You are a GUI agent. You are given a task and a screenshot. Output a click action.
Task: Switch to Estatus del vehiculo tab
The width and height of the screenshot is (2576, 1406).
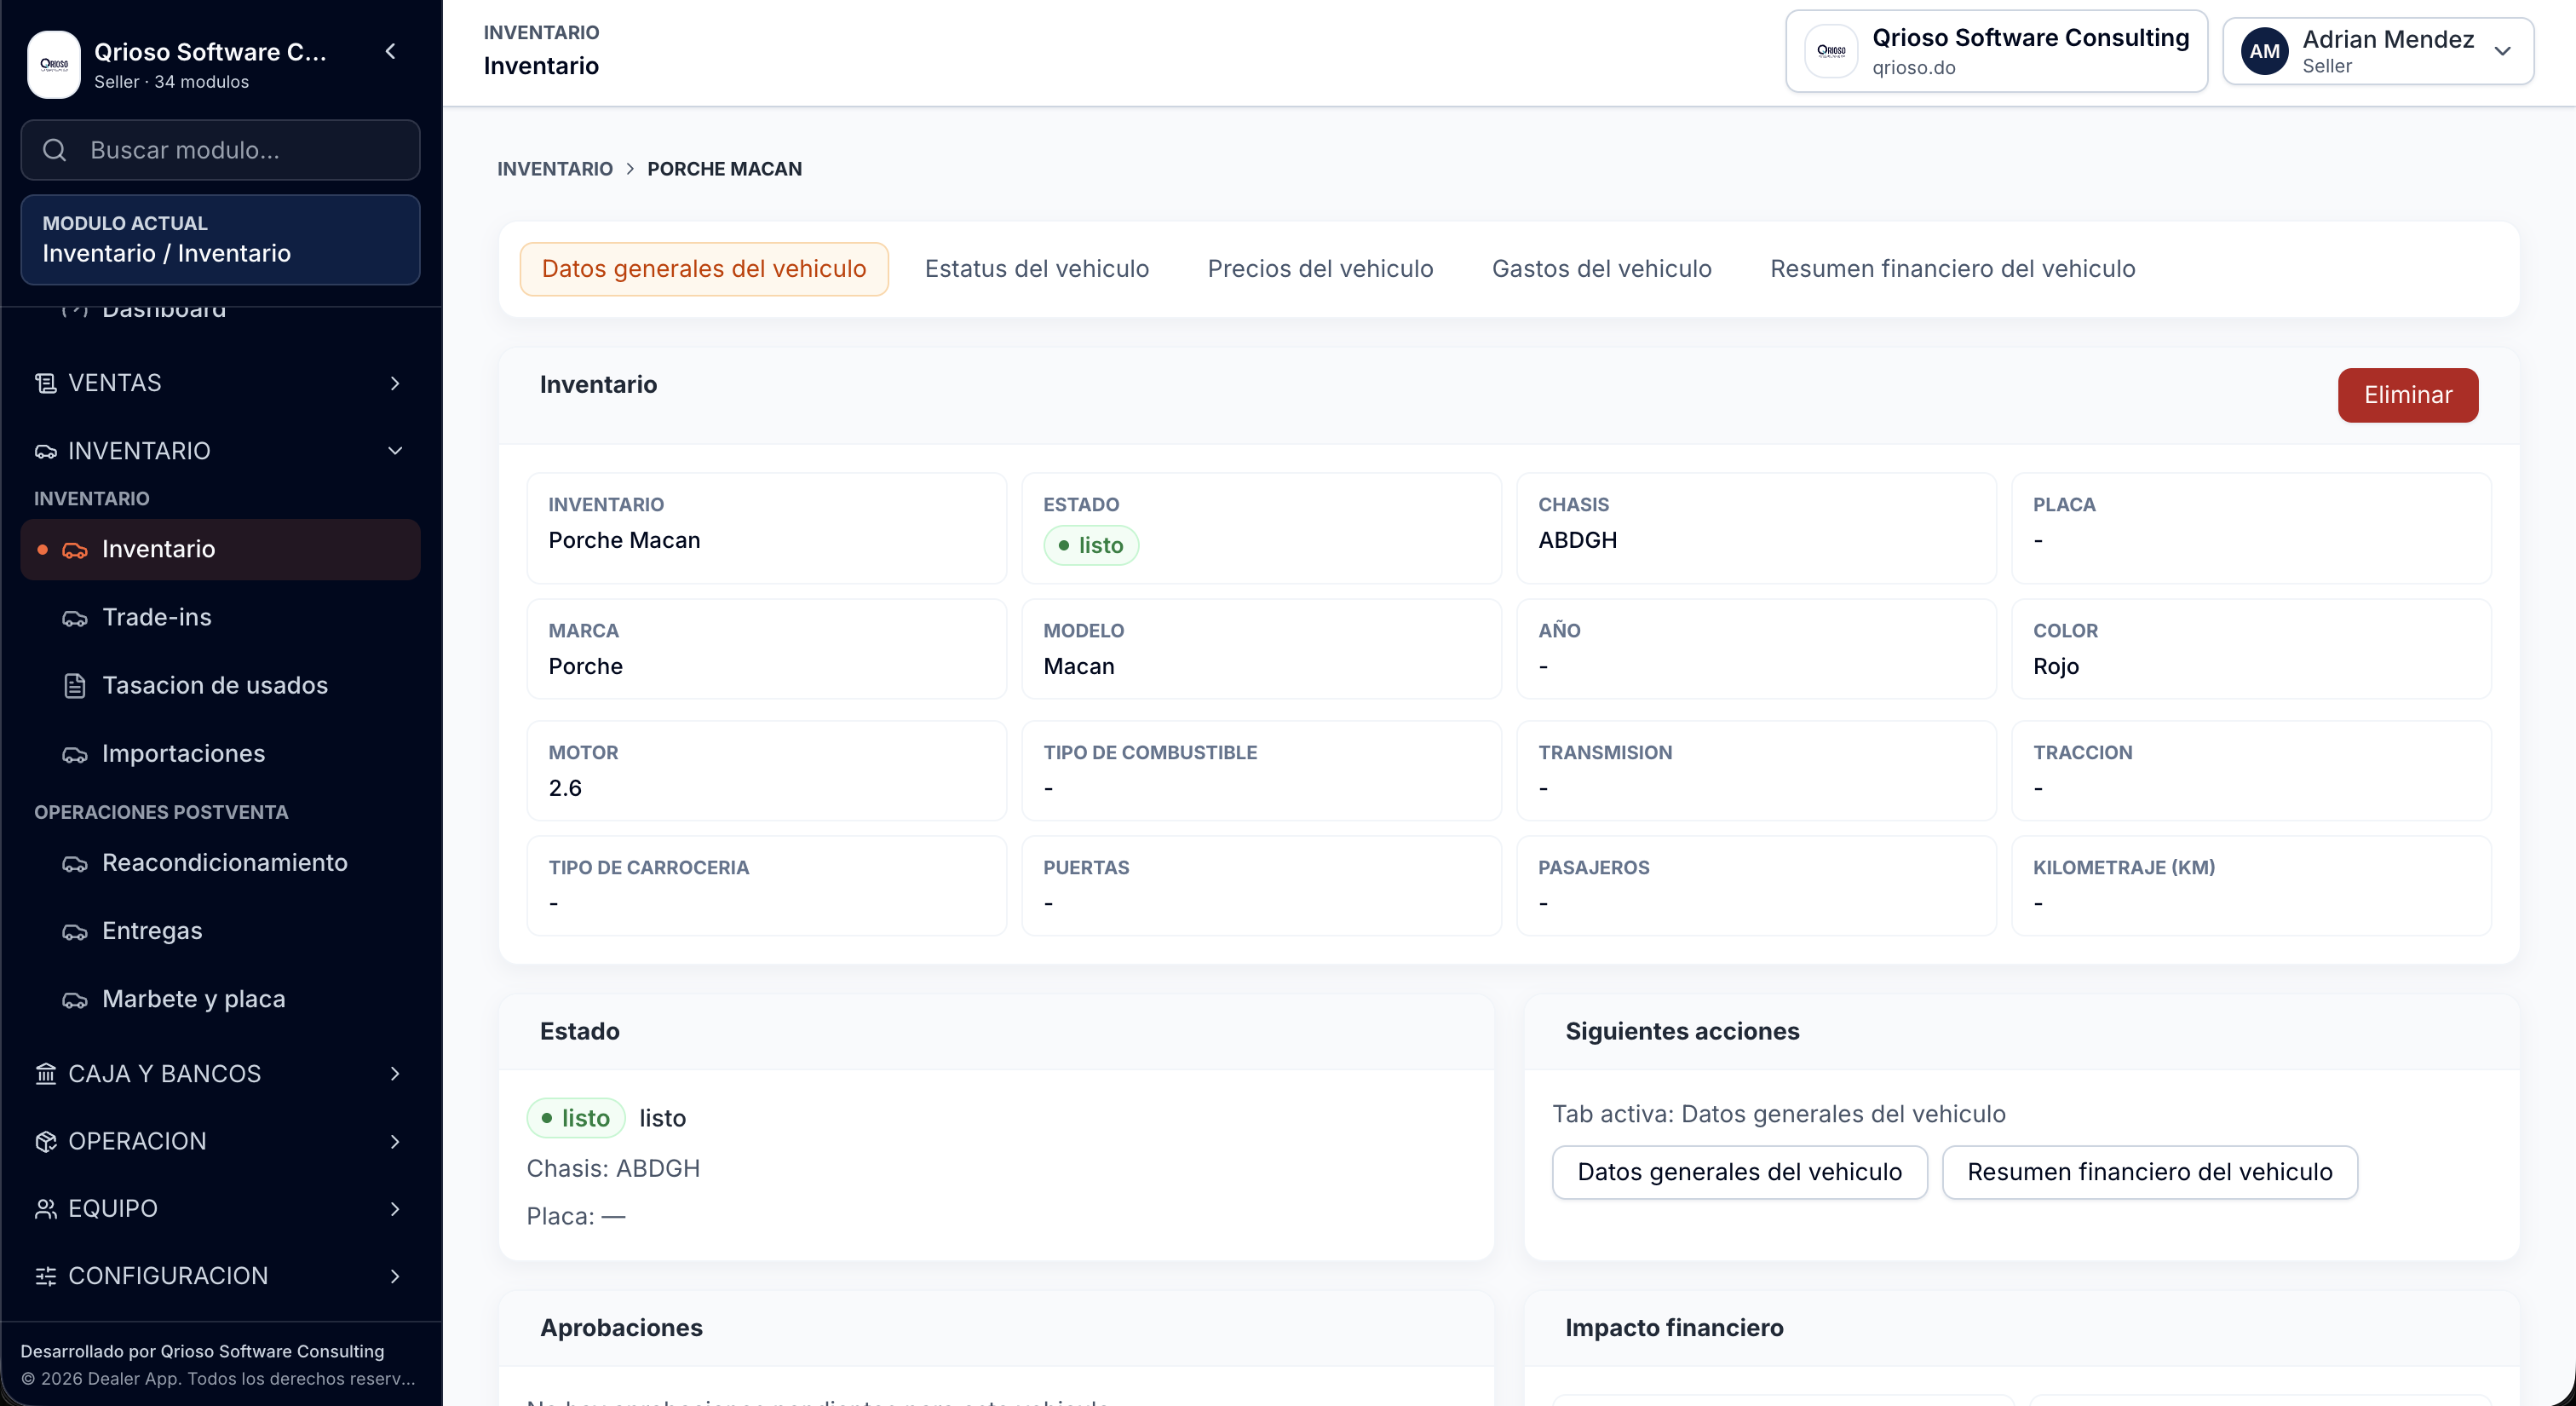[x=1037, y=269]
